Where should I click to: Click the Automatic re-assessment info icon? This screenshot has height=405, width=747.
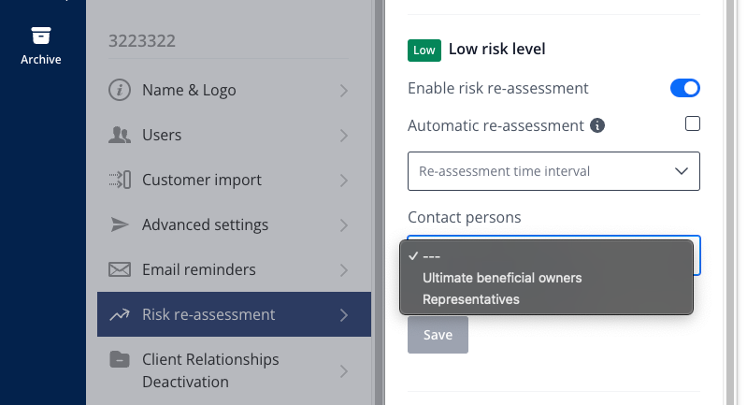pos(597,125)
